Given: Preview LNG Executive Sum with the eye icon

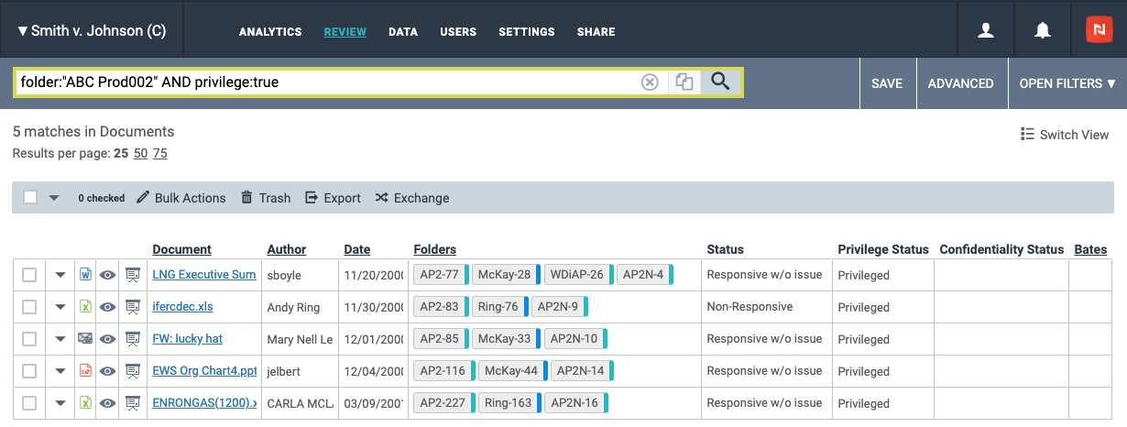Looking at the screenshot, I should point(108,274).
